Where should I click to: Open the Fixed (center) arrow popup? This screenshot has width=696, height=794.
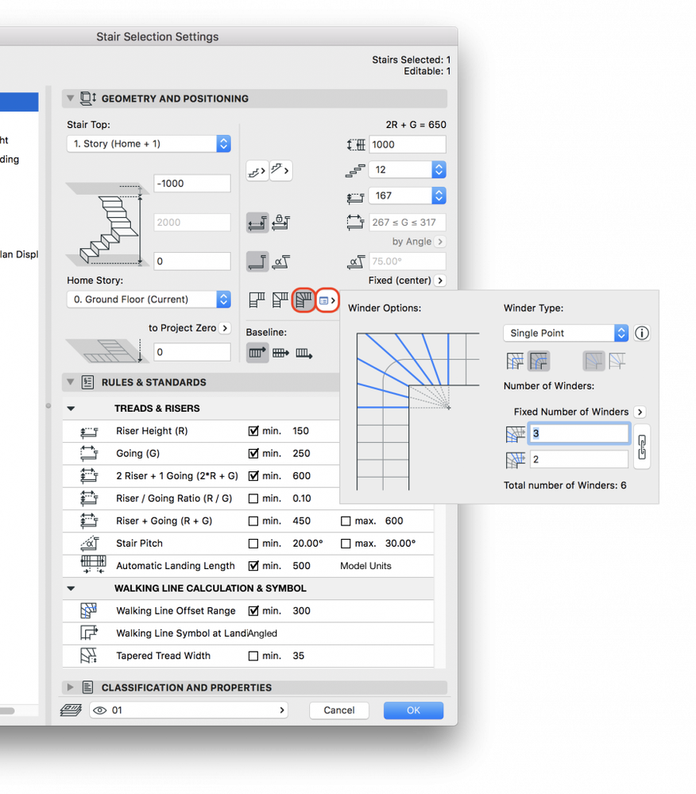(440, 281)
